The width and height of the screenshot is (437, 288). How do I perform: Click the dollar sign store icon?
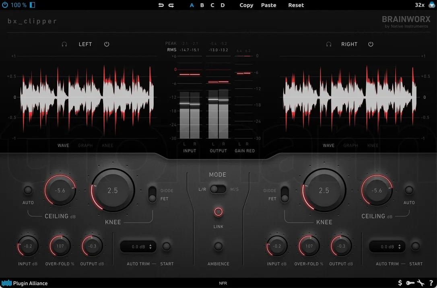(400, 283)
